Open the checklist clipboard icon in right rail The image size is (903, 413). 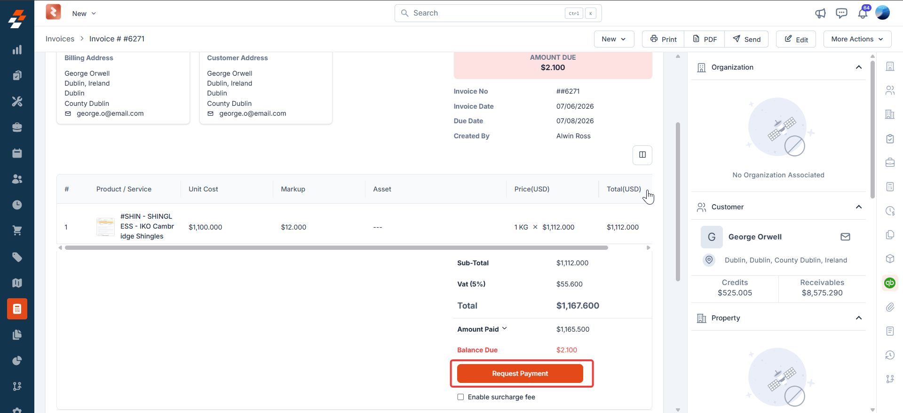coord(890,139)
